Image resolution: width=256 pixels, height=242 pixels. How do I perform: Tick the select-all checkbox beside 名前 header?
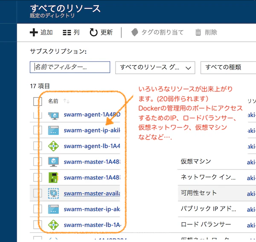point(38,102)
